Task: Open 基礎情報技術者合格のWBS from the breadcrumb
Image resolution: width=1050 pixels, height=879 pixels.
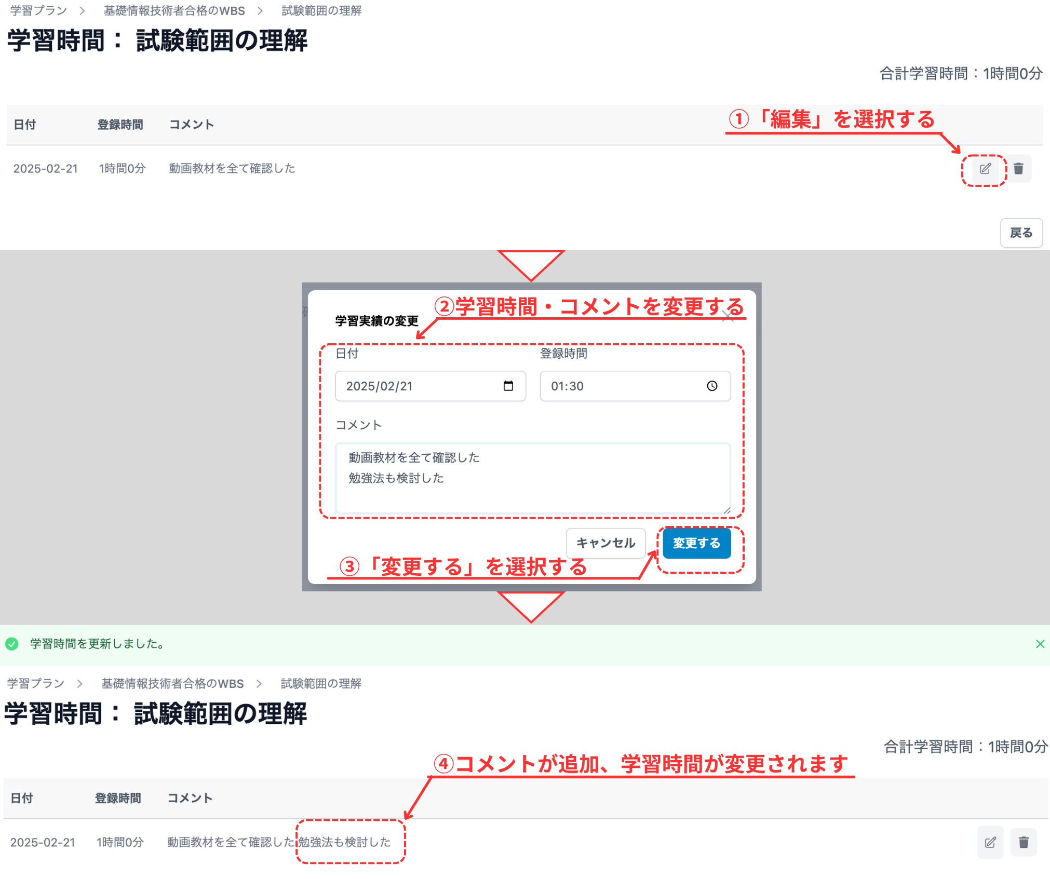Action: point(174,10)
